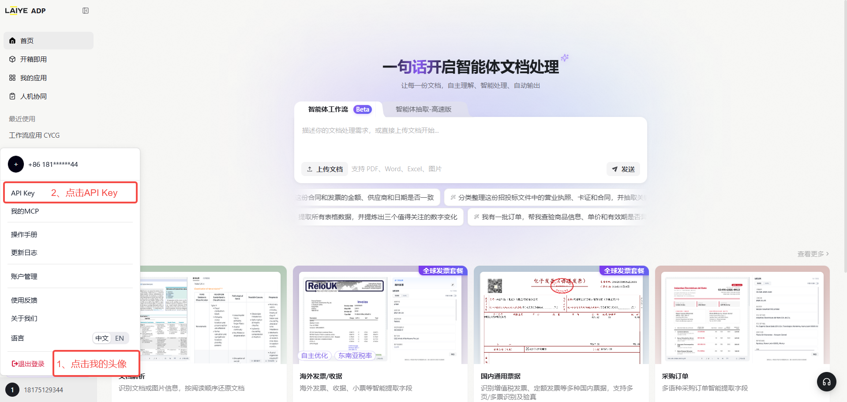Expand 查看更多 chevron link
Screen dimensions: 847x402
(x=813, y=254)
